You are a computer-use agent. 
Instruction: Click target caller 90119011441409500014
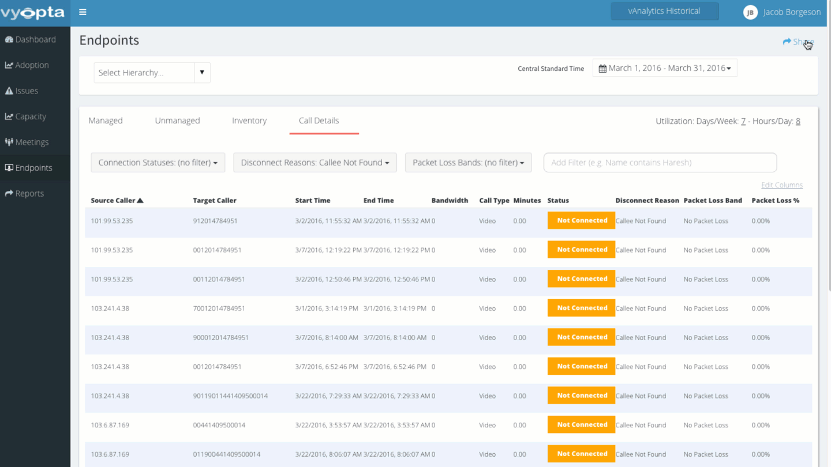[x=230, y=396]
